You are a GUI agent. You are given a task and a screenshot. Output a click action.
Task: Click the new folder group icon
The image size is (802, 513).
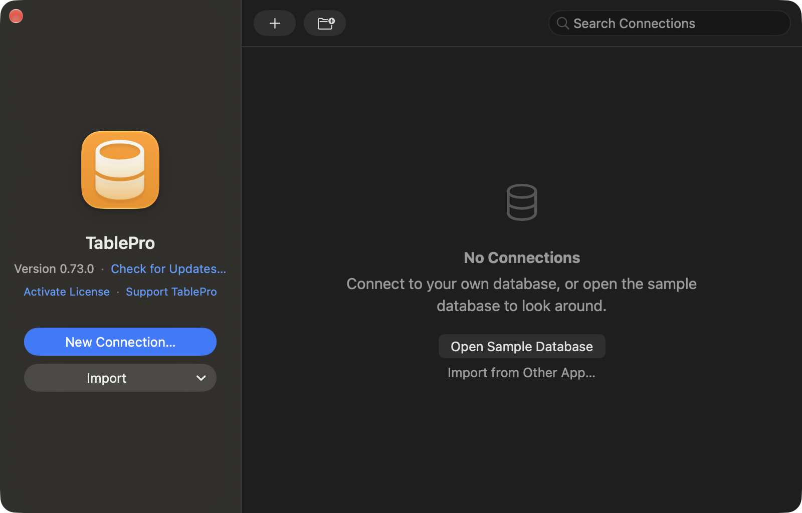325,23
